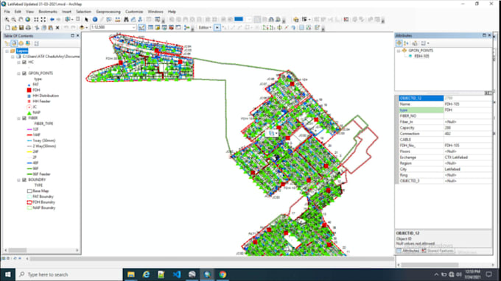Click the Full Extent globe icon
Viewport: 501px width, 281px height.
click(28, 19)
